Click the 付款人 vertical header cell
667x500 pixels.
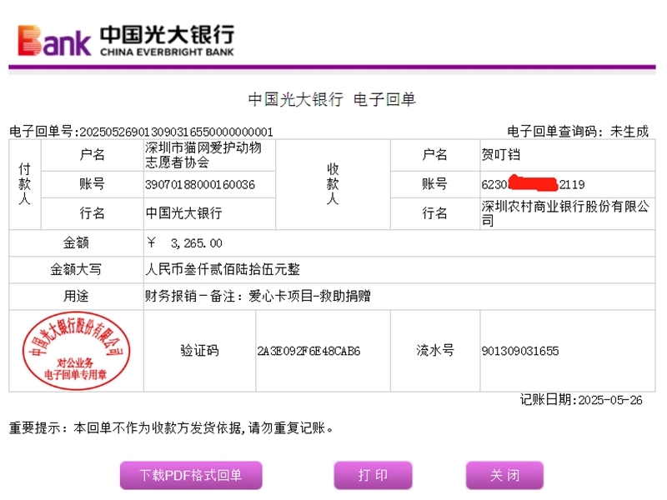25,184
